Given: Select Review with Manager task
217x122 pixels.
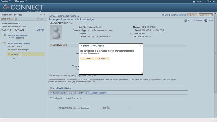Looking at the screenshot, I should tap(20, 50).
